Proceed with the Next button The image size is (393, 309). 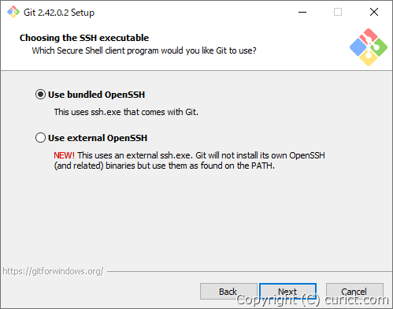coord(287,292)
